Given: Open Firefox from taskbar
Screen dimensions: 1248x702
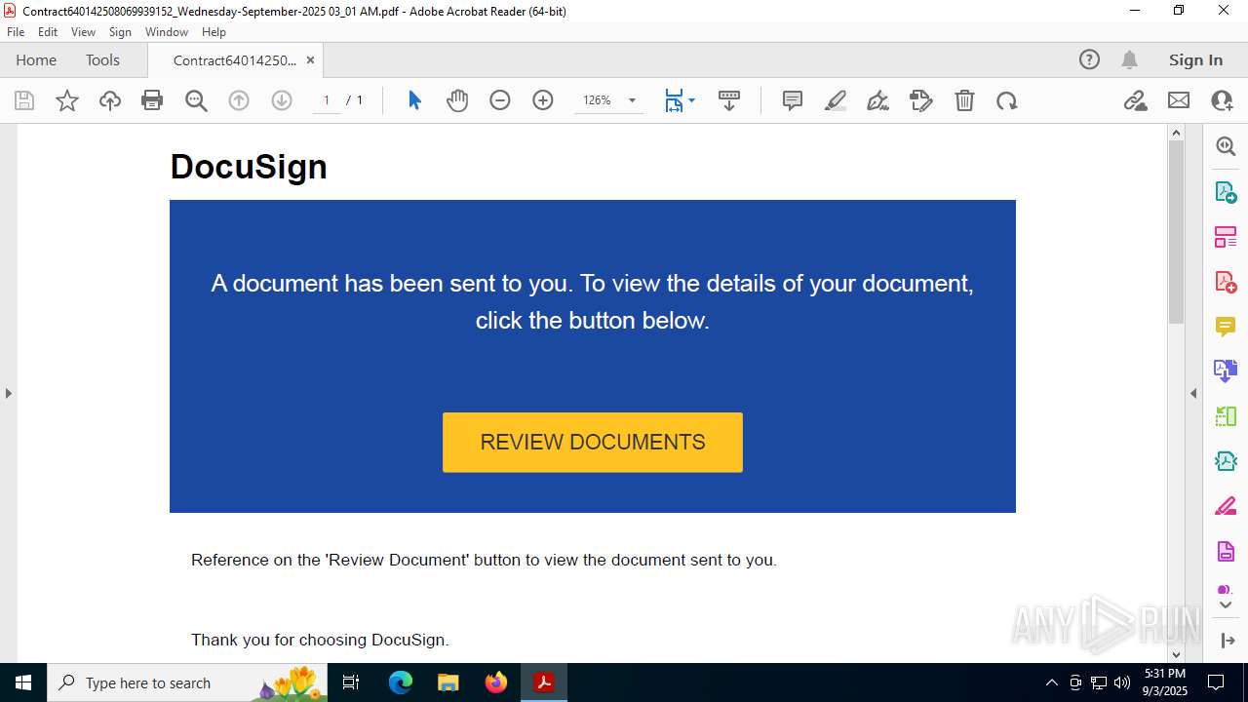Looking at the screenshot, I should pos(496,682).
